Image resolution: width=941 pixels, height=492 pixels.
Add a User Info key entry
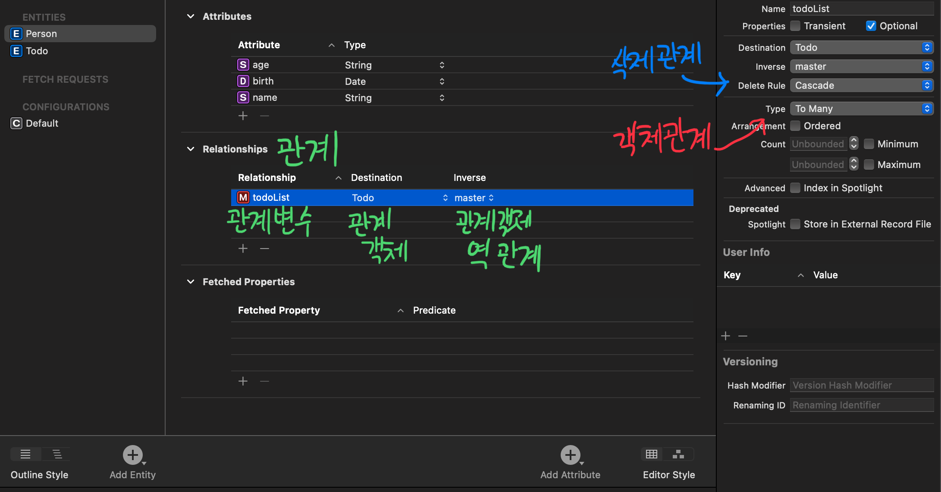tap(726, 336)
